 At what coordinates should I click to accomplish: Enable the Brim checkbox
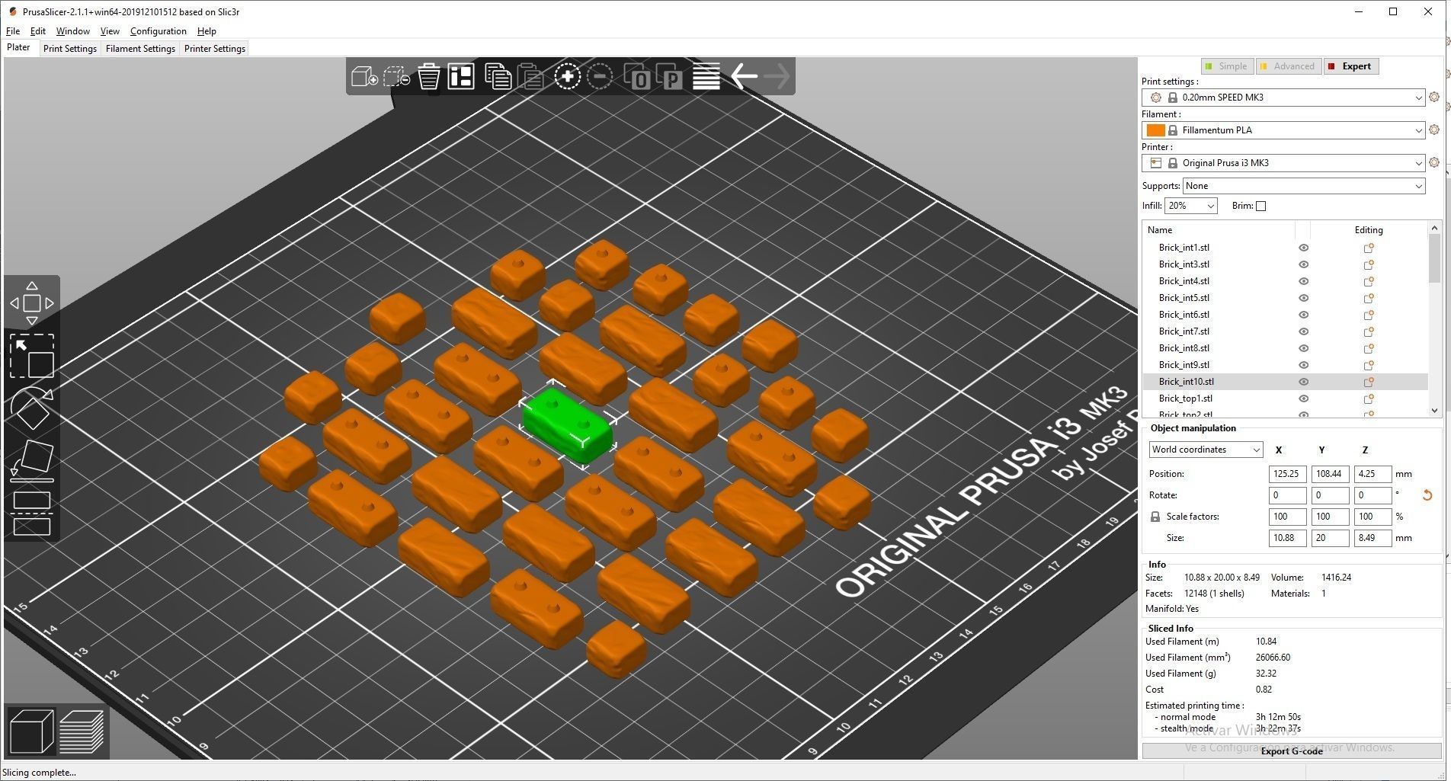[x=1260, y=206]
